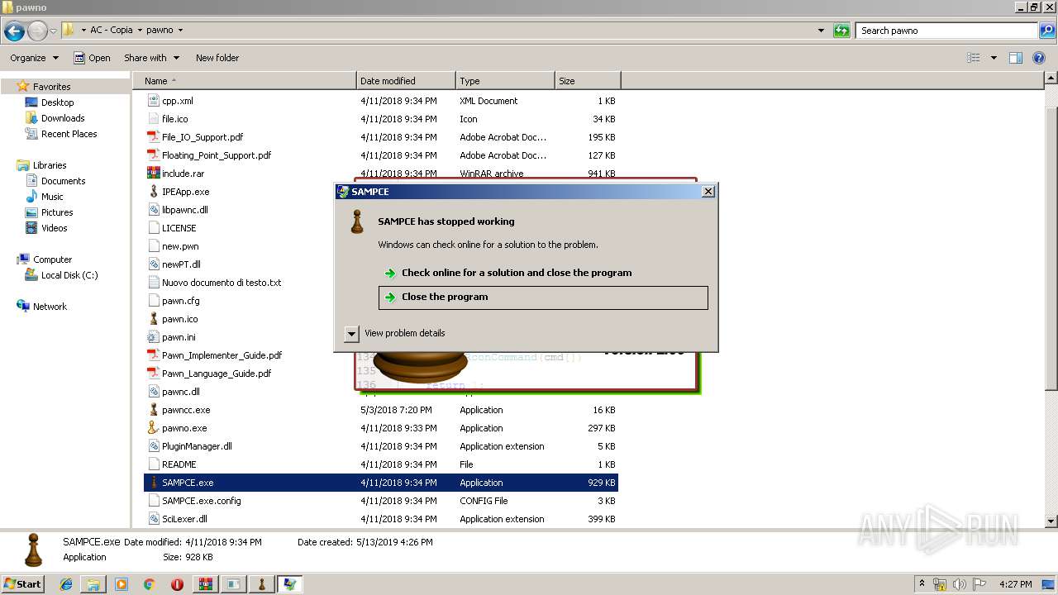Open WinRAR taskbar button
Image resolution: width=1058 pixels, height=595 pixels.
(x=206, y=584)
